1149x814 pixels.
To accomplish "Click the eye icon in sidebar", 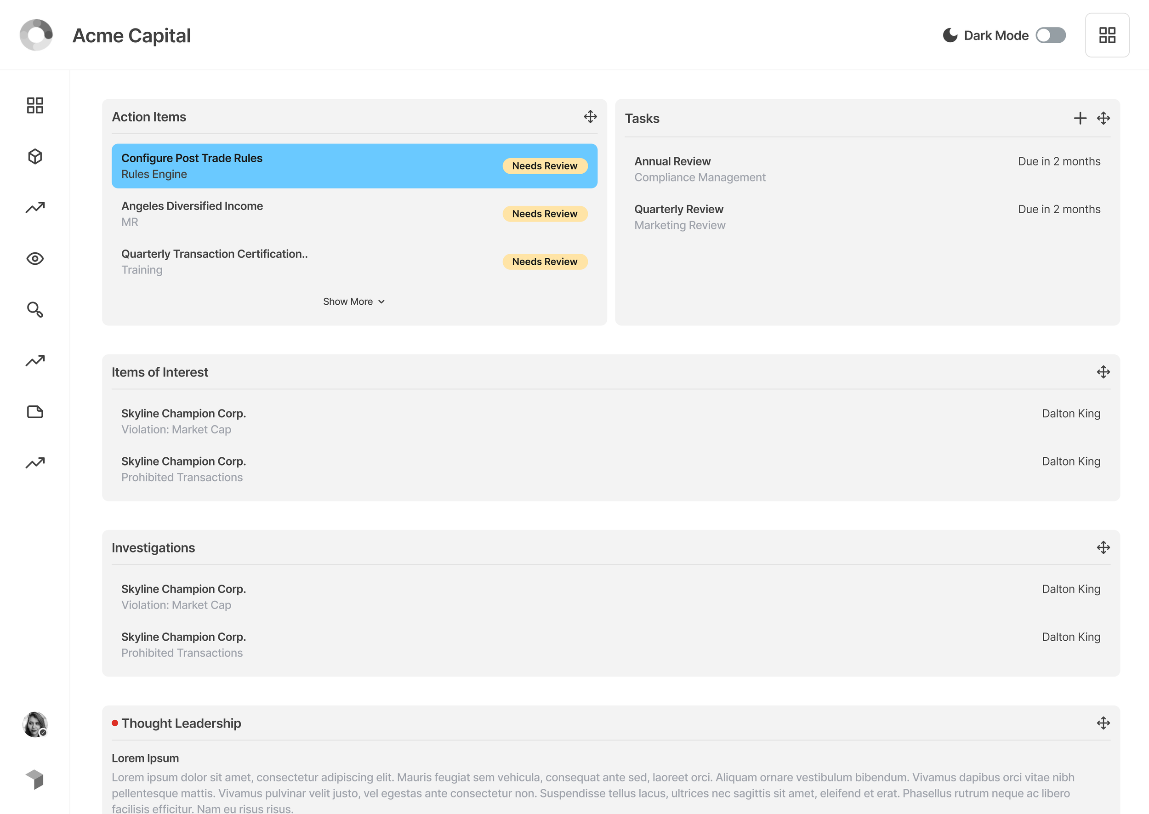I will 34,259.
